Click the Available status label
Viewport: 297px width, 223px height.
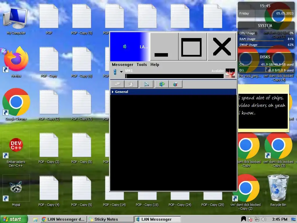218,71
